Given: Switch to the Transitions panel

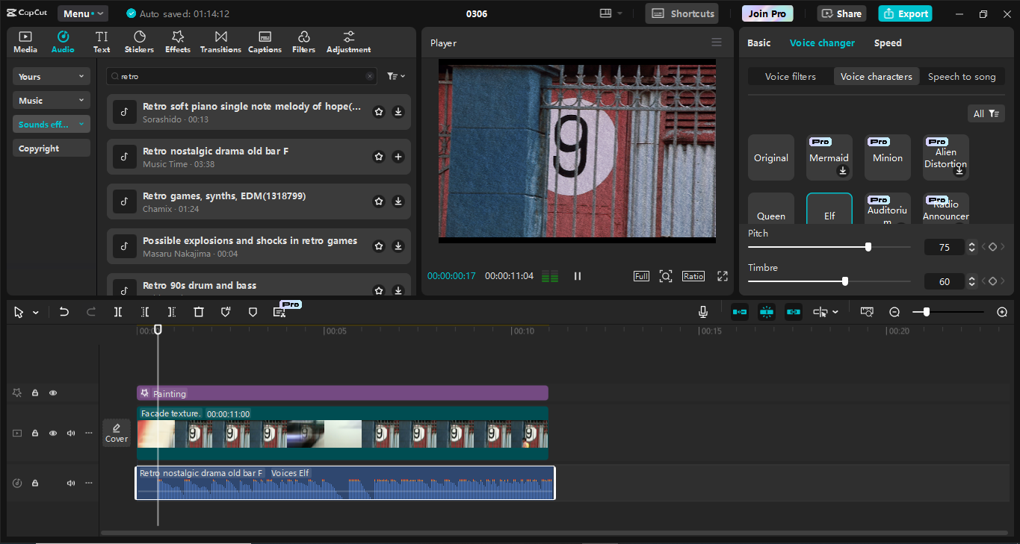Looking at the screenshot, I should click(x=220, y=41).
